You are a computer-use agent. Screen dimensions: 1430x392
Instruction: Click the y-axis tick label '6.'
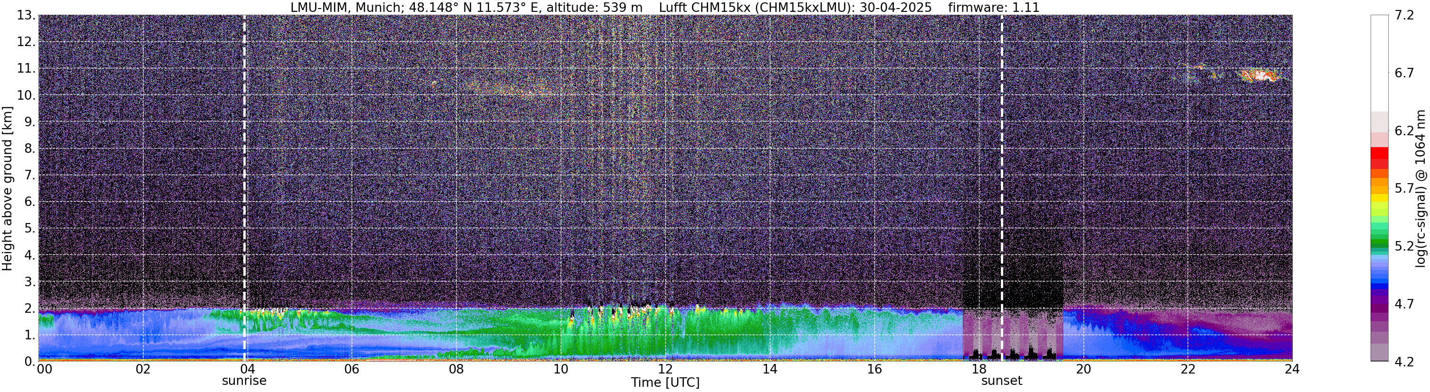(x=30, y=201)
